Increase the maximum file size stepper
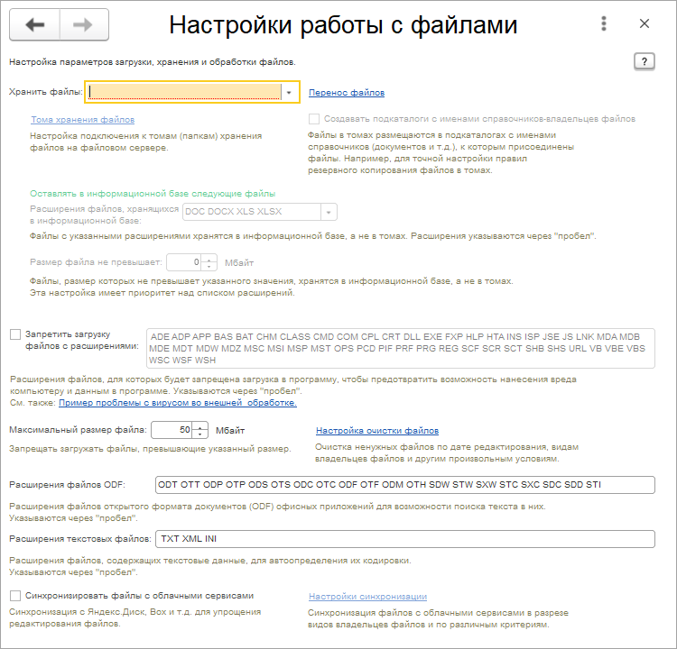This screenshot has width=677, height=649. [199, 427]
